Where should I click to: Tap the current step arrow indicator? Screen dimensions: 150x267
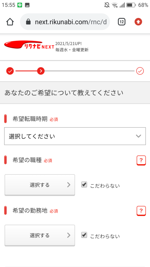(x=41, y=71)
